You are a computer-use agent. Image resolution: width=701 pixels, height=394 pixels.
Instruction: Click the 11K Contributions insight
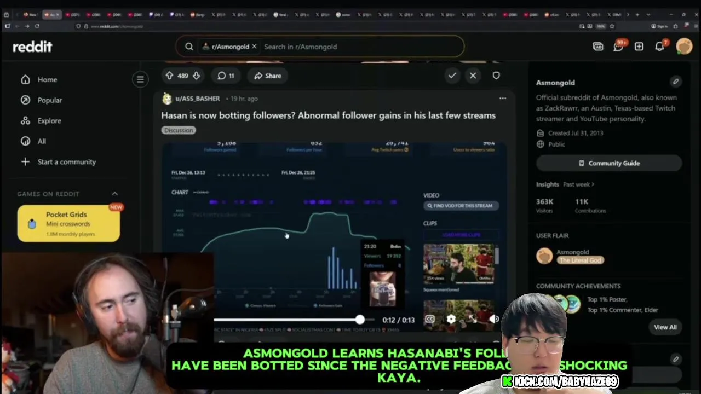tap(590, 206)
